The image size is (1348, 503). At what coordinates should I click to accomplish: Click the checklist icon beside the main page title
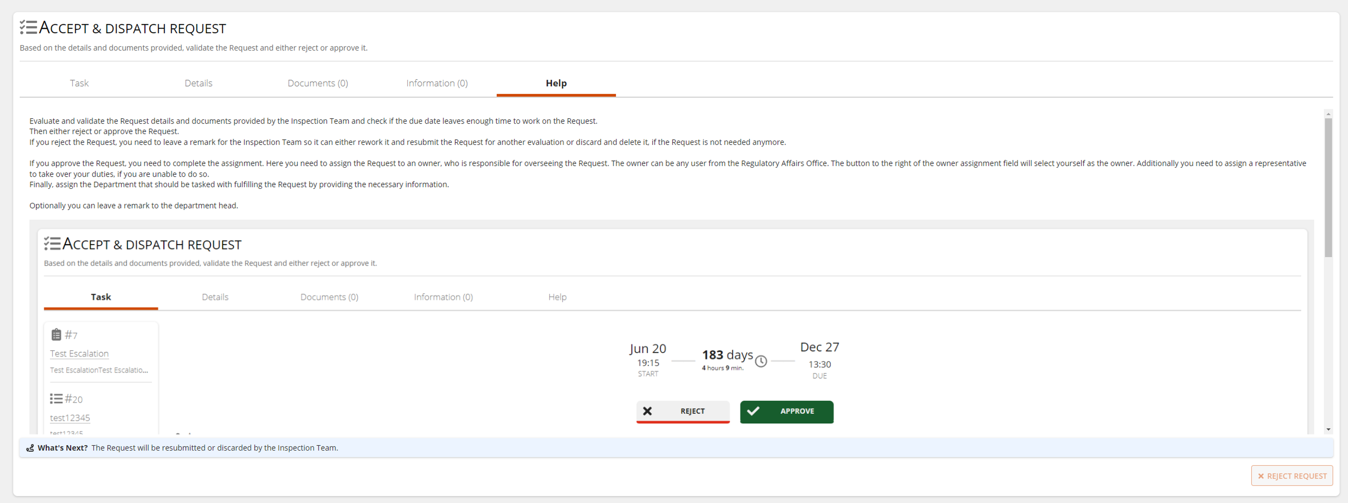(x=28, y=27)
